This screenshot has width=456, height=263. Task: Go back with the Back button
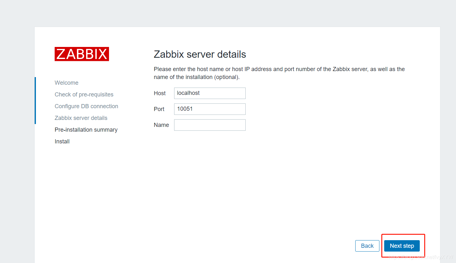pyautogui.click(x=367, y=246)
